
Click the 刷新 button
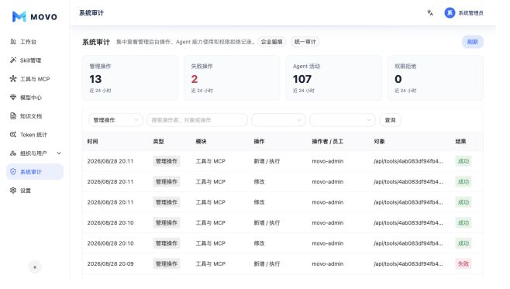(472, 42)
